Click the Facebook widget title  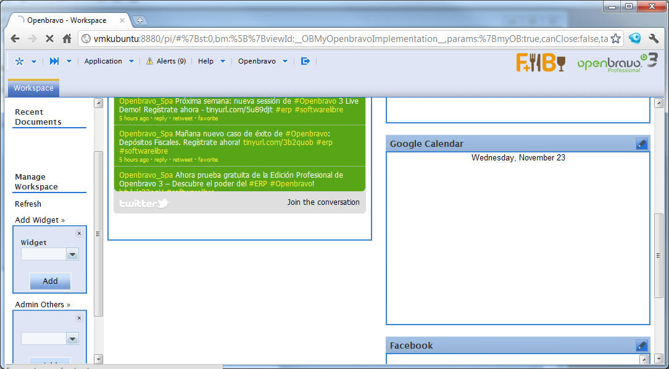(411, 346)
